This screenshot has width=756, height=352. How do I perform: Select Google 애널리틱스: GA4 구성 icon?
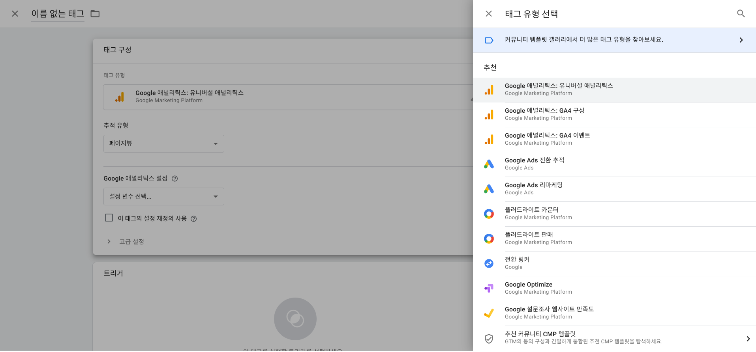tap(489, 115)
